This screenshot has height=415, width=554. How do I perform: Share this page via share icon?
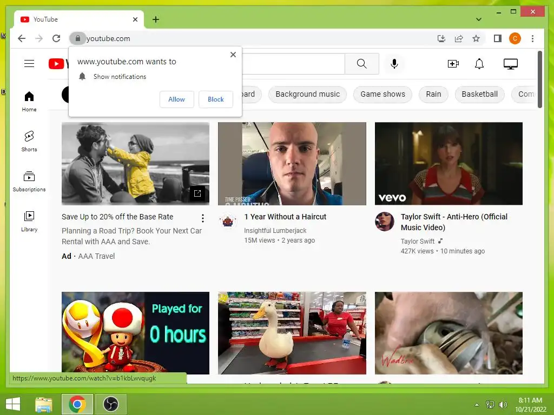pyautogui.click(x=459, y=38)
